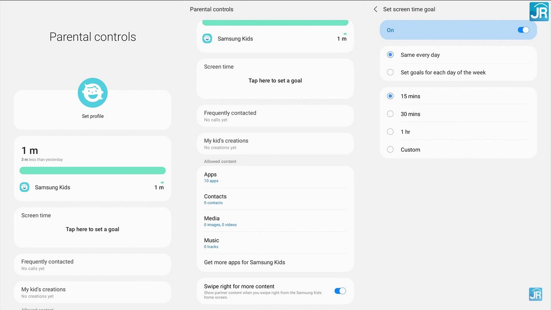Open My kid's creations in left panel
The width and height of the screenshot is (551, 310).
(x=93, y=292)
